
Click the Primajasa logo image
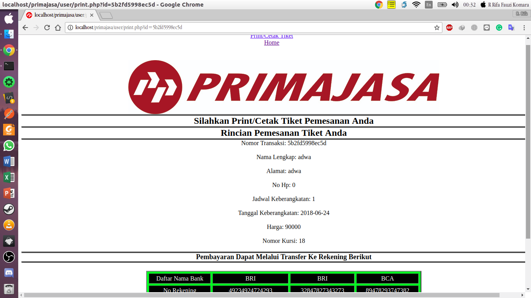pyautogui.click(x=283, y=87)
